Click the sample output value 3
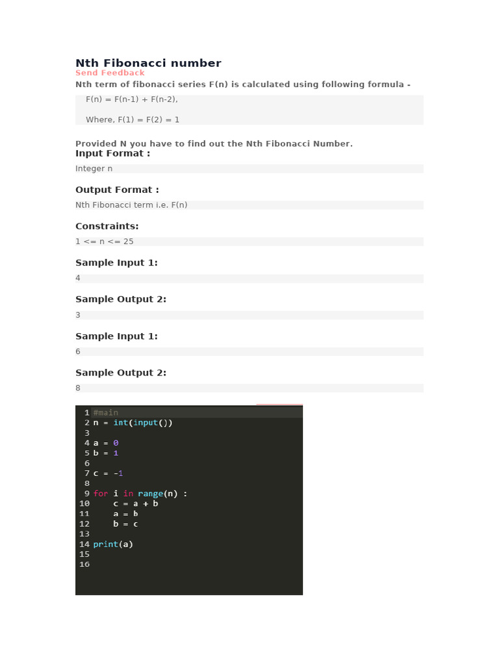This screenshot has width=499, height=665. [x=78, y=315]
